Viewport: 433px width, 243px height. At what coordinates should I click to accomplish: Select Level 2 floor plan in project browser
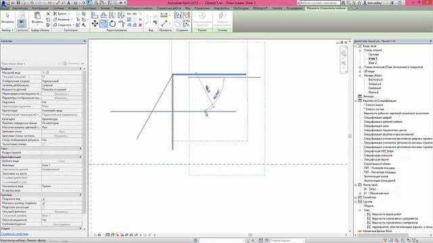click(373, 63)
